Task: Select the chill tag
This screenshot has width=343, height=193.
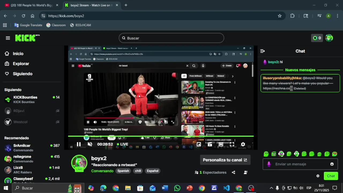Action: pyautogui.click(x=138, y=171)
